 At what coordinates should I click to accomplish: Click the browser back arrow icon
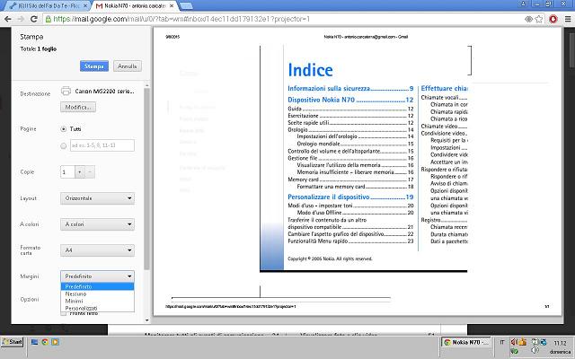point(9,18)
